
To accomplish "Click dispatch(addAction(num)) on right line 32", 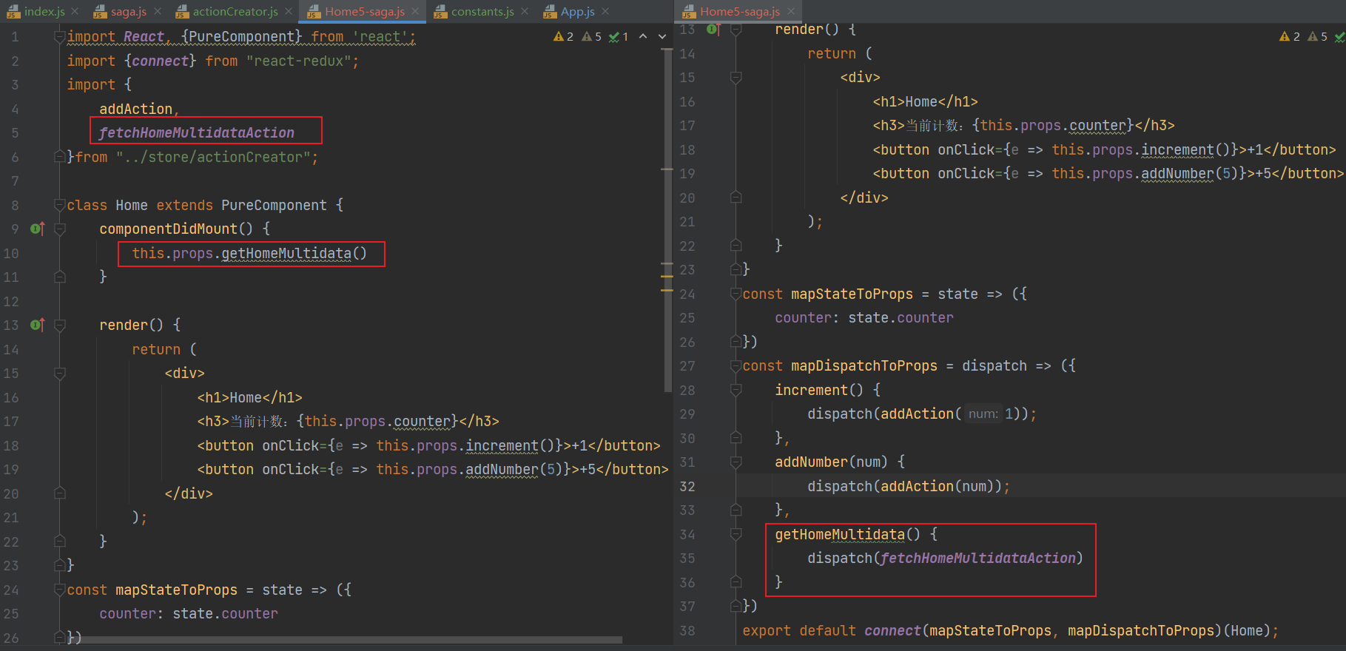I will tap(904, 486).
